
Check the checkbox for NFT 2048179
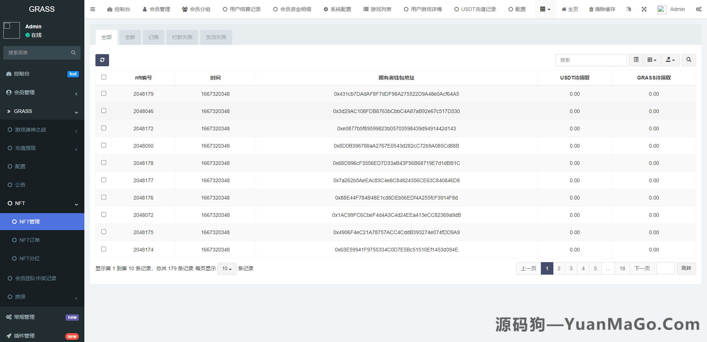104,93
